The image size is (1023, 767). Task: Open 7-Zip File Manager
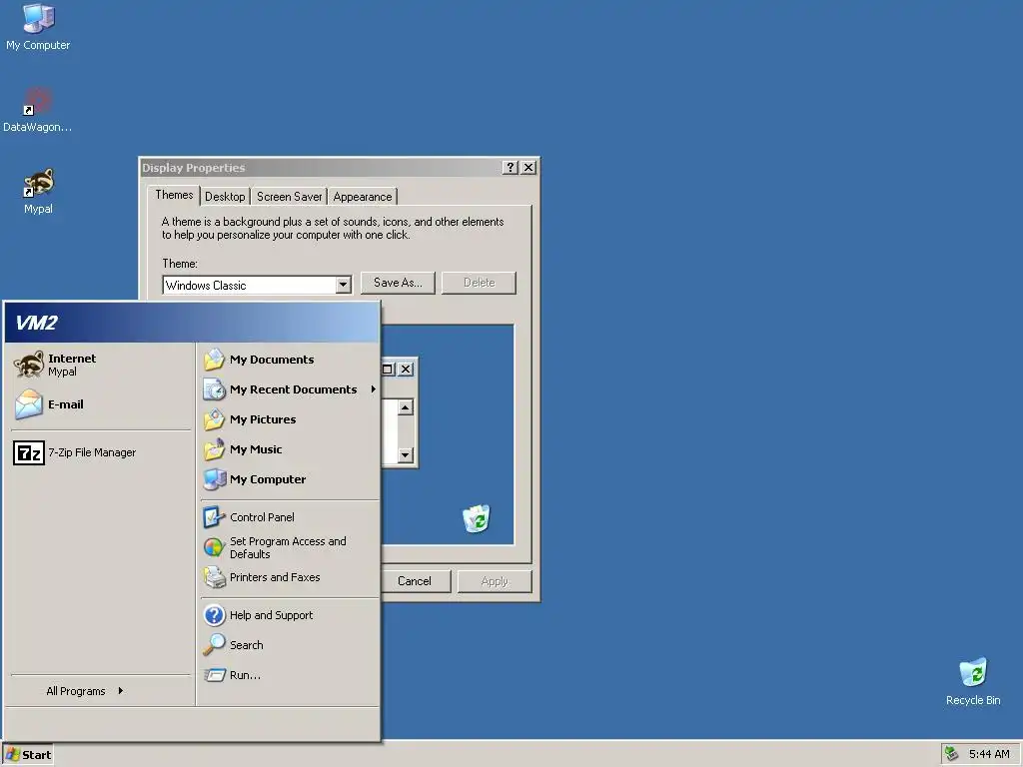click(101, 452)
